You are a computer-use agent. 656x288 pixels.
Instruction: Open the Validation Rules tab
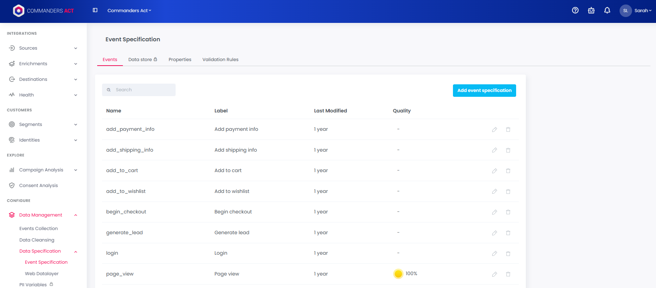click(220, 60)
